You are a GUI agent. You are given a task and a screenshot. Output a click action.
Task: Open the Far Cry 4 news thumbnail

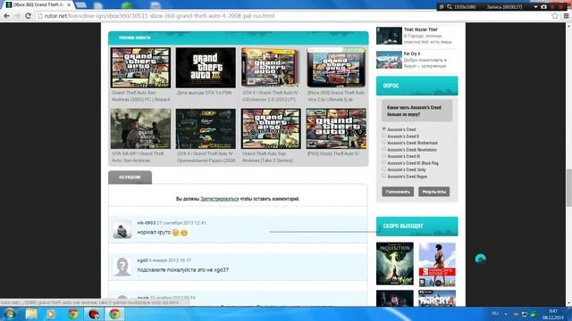(x=389, y=60)
